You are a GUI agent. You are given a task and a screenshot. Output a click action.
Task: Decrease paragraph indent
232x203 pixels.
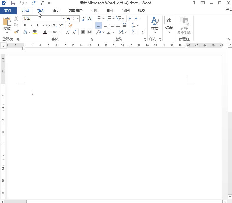tap(131, 19)
